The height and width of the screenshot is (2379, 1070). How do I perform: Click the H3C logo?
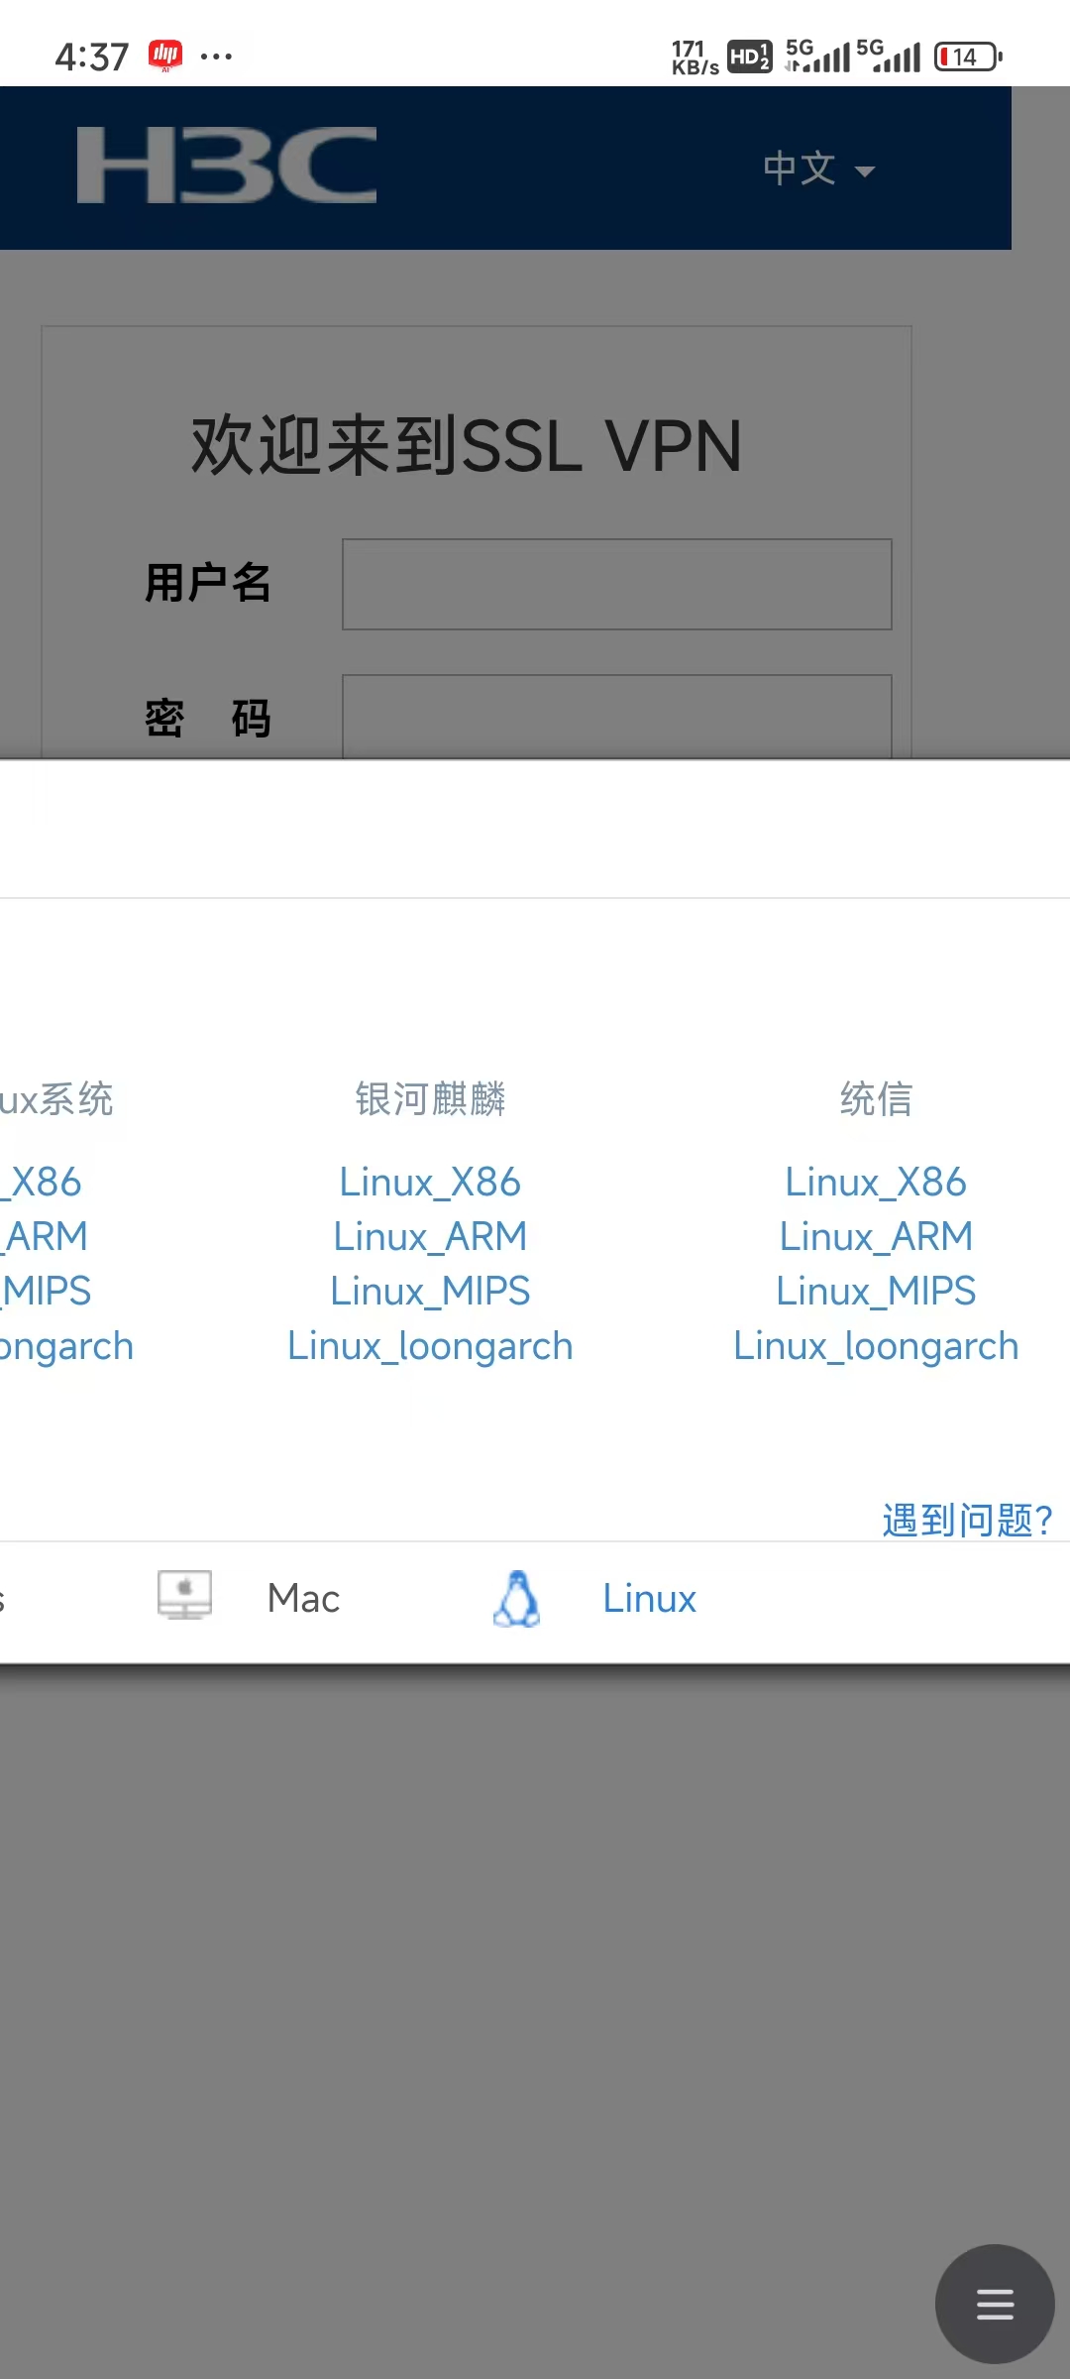pyautogui.click(x=227, y=166)
